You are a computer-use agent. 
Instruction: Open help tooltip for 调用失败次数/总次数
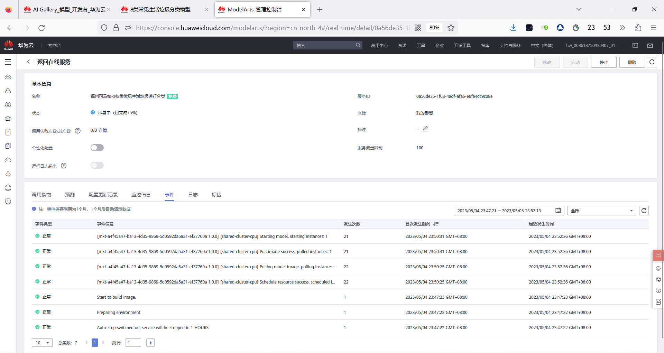[x=78, y=131]
